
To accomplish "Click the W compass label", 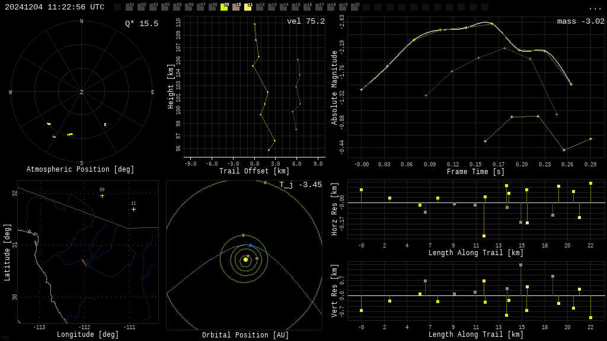I will [11, 92].
